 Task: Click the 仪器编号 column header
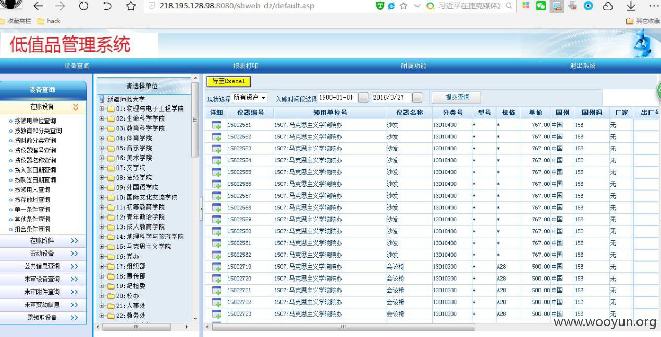pos(250,113)
